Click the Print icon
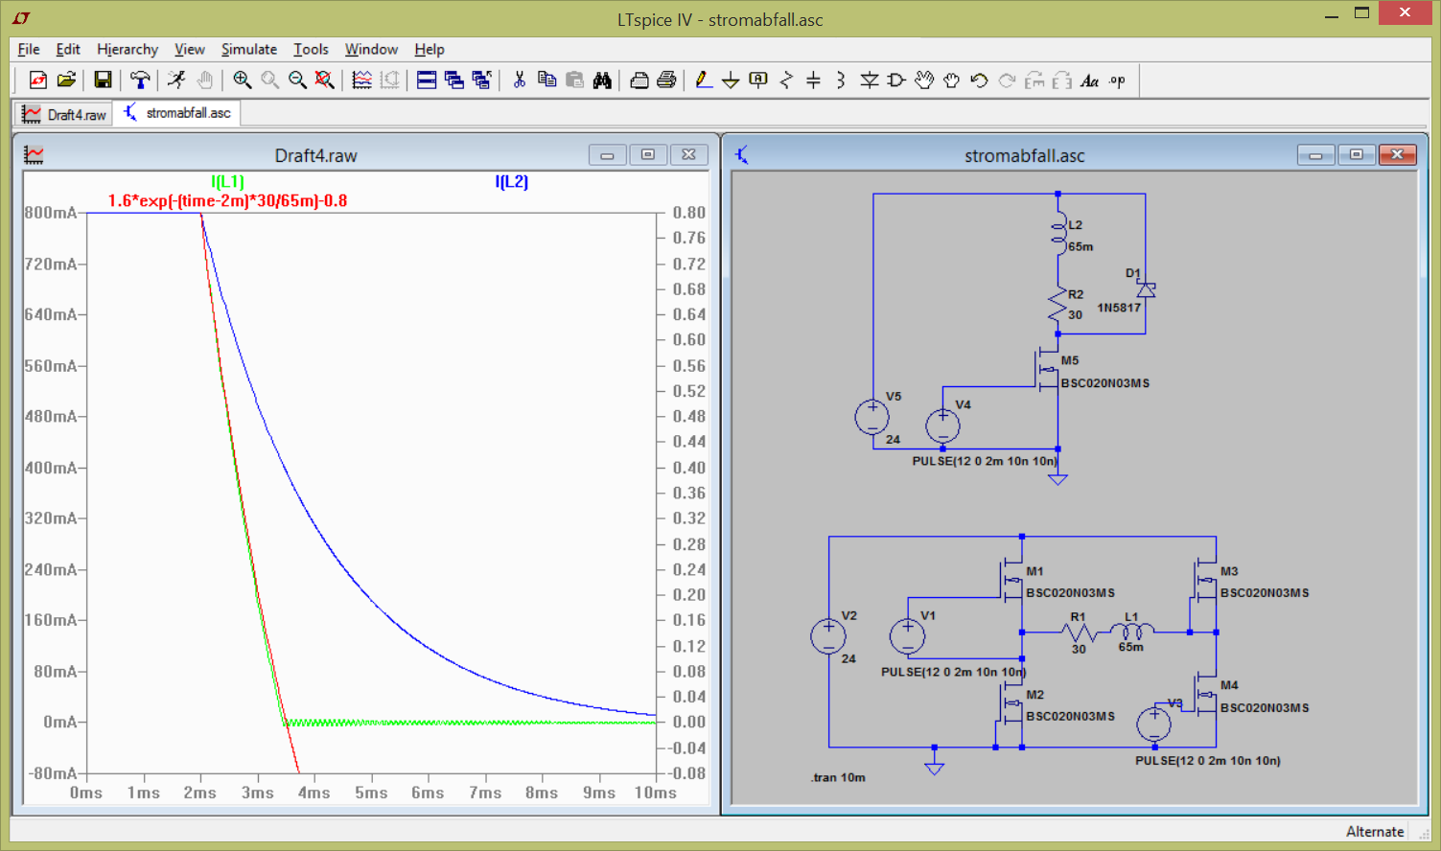The image size is (1441, 851). [x=667, y=80]
